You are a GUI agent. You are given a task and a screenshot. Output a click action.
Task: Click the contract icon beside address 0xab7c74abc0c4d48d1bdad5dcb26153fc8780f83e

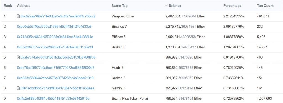point(18,58)
